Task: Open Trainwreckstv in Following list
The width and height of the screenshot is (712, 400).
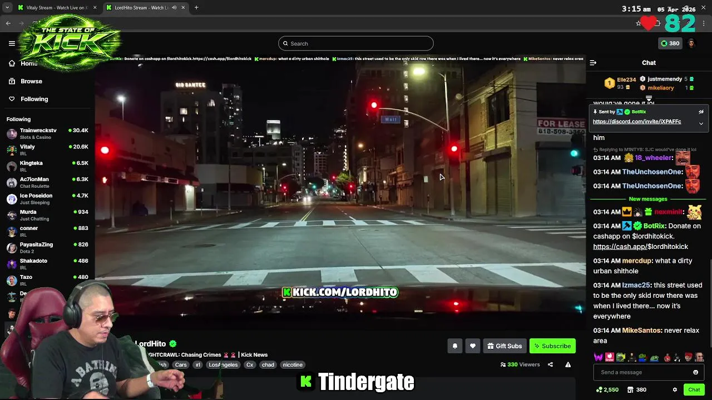Action: coord(47,133)
